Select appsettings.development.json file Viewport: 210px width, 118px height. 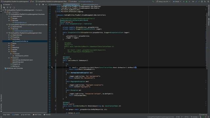pos(23,60)
